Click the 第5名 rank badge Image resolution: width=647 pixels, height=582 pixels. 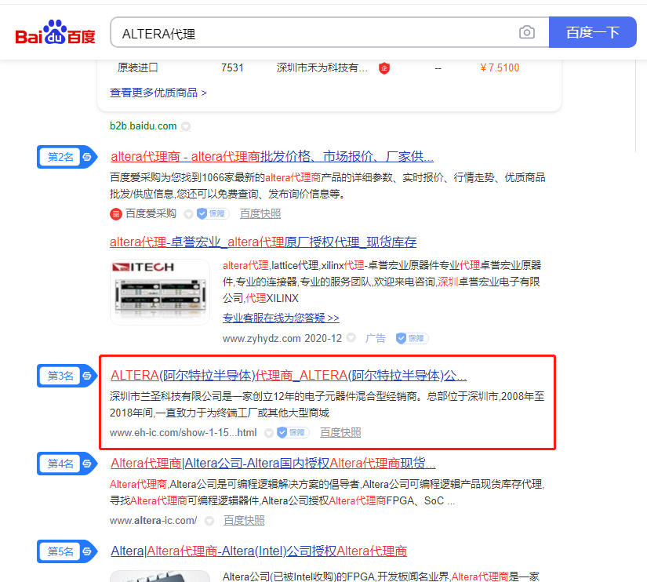tap(67, 551)
